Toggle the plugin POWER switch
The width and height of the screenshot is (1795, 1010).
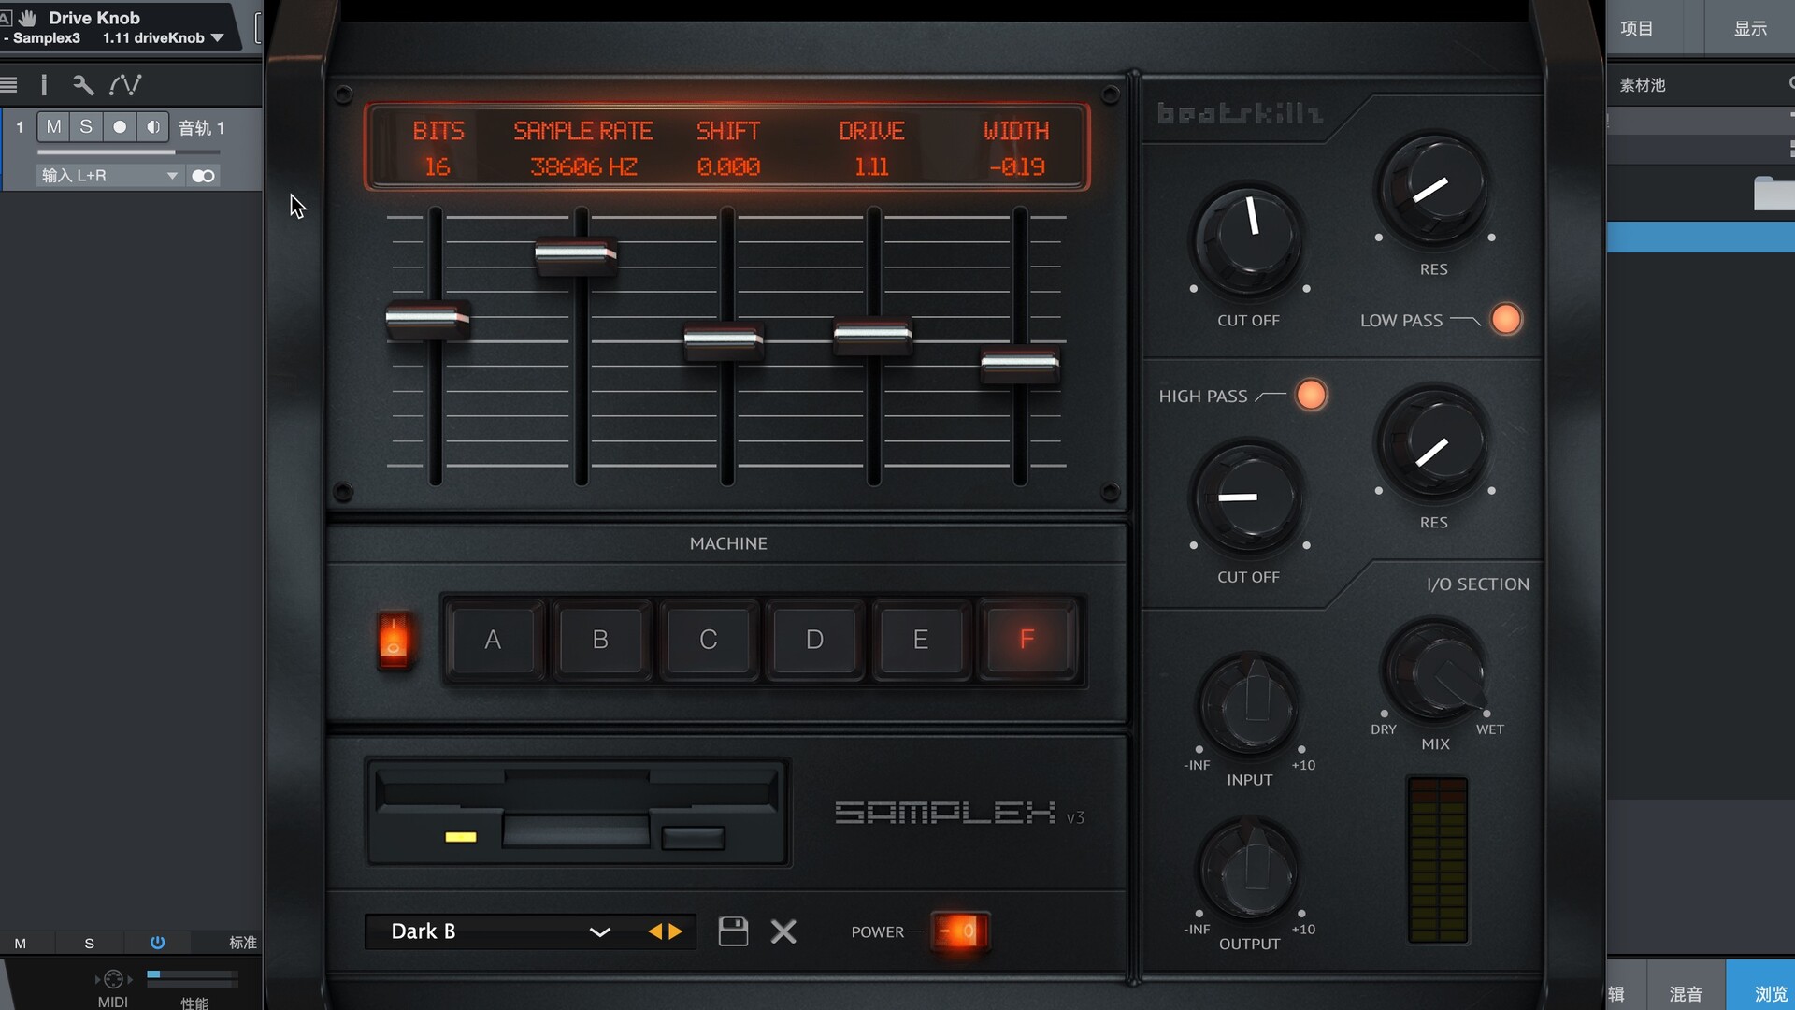click(x=960, y=931)
